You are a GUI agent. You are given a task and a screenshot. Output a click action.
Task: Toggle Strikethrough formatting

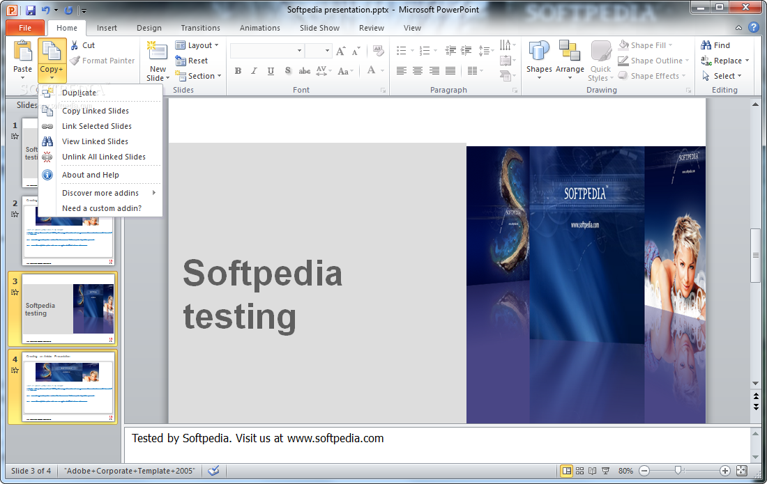(304, 71)
